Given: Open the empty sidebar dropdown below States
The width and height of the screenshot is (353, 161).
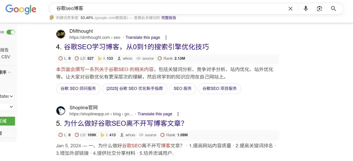Looking at the screenshot, I should click(7, 107).
